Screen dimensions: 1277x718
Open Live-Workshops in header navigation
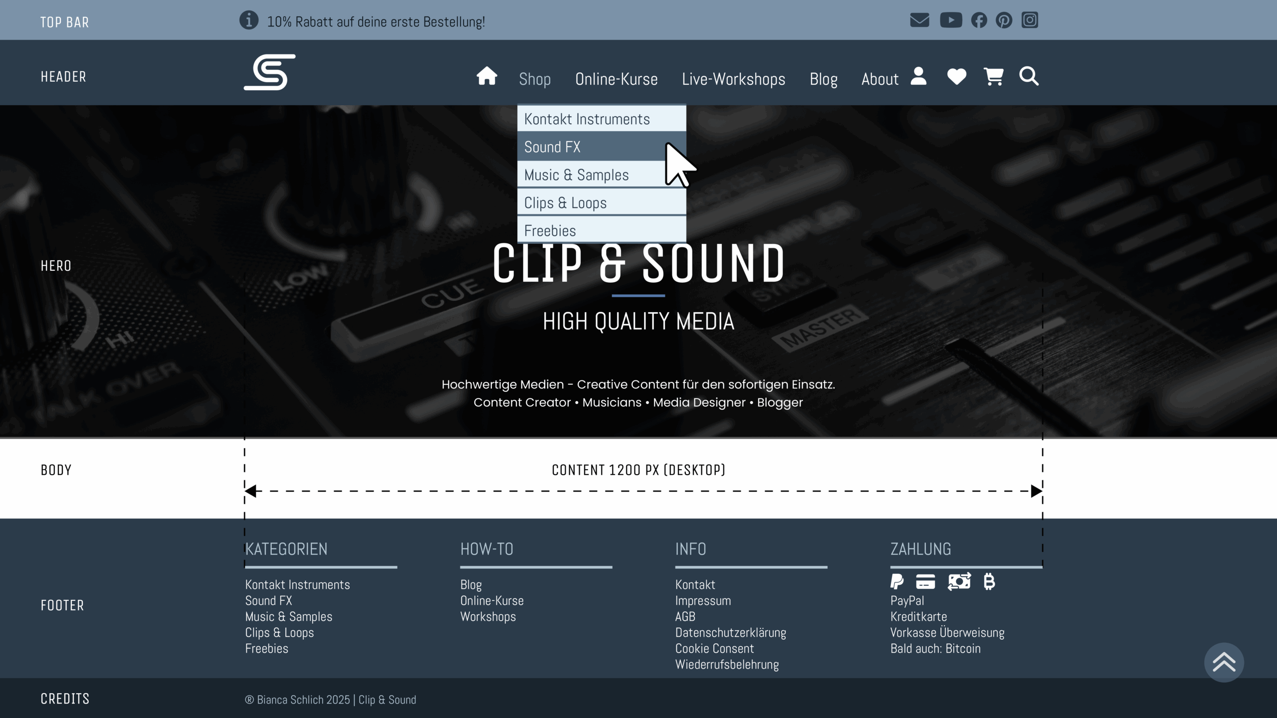click(x=733, y=79)
